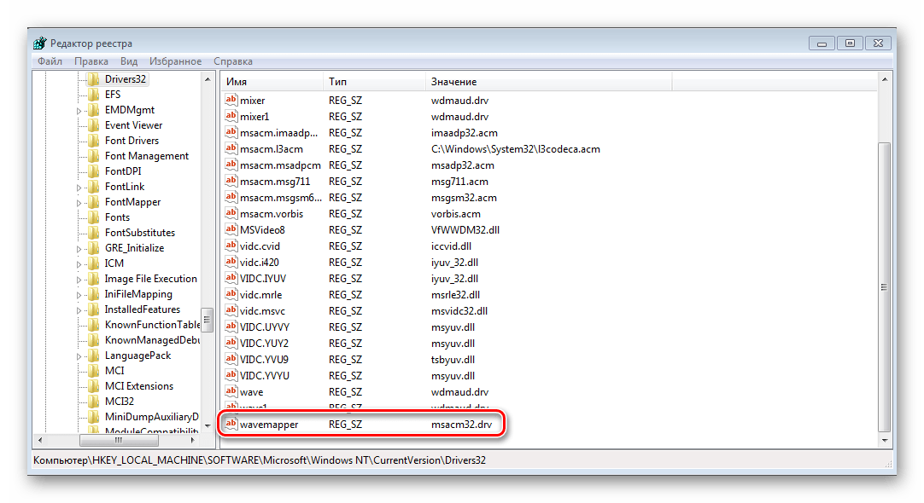
Task: Click the Drivers32 folder icon
Action: click(94, 79)
